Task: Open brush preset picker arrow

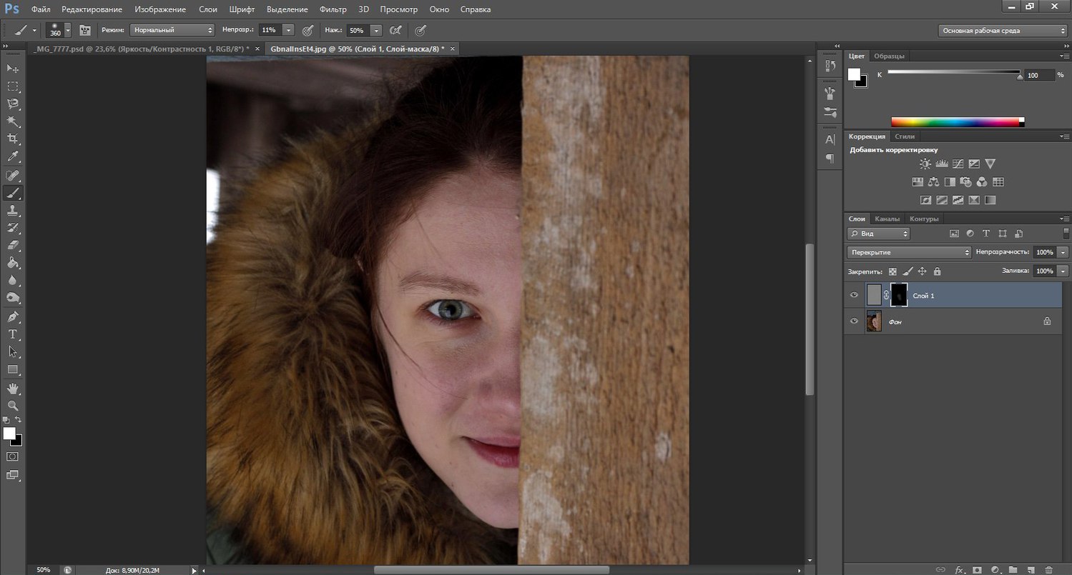Action: pos(68,30)
